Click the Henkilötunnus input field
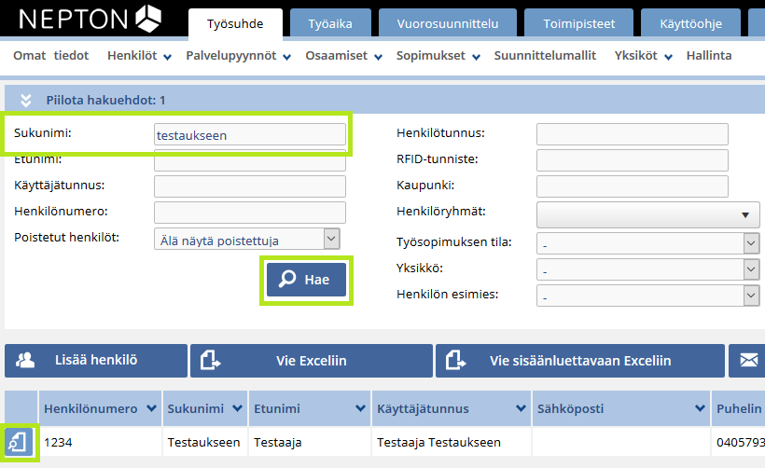This screenshot has height=468, width=765. [633, 134]
